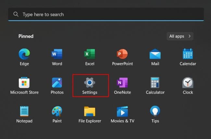This screenshot has width=211, height=139.
Task: Launch Word from pinned apps
Action: (x=57, y=54)
